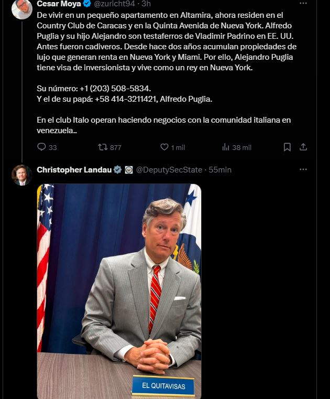This screenshot has width=330, height=399.
Task: Open more options on Cesar Moya's tweet
Action: point(303,4)
